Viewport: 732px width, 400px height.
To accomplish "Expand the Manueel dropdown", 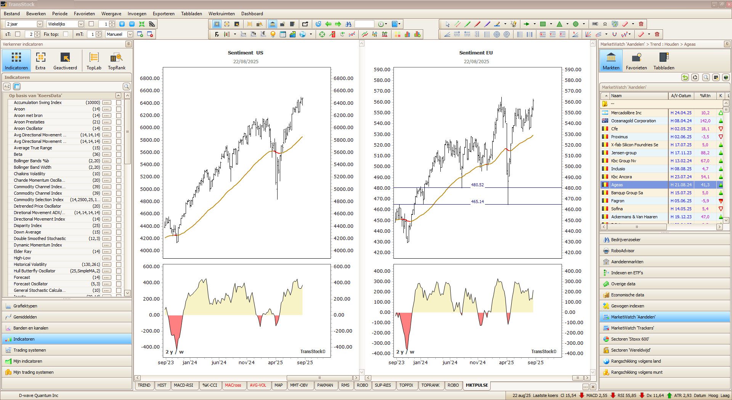I will pos(130,34).
